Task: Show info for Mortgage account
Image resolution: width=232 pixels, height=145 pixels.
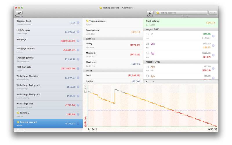Action: coord(78,41)
